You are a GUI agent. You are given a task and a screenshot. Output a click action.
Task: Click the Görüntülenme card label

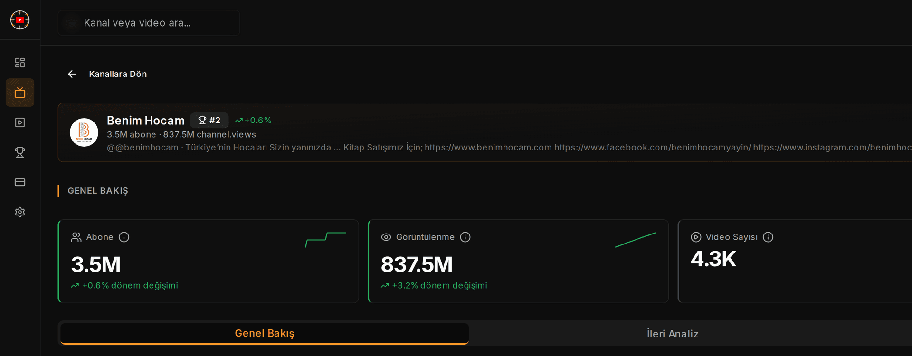pos(425,237)
